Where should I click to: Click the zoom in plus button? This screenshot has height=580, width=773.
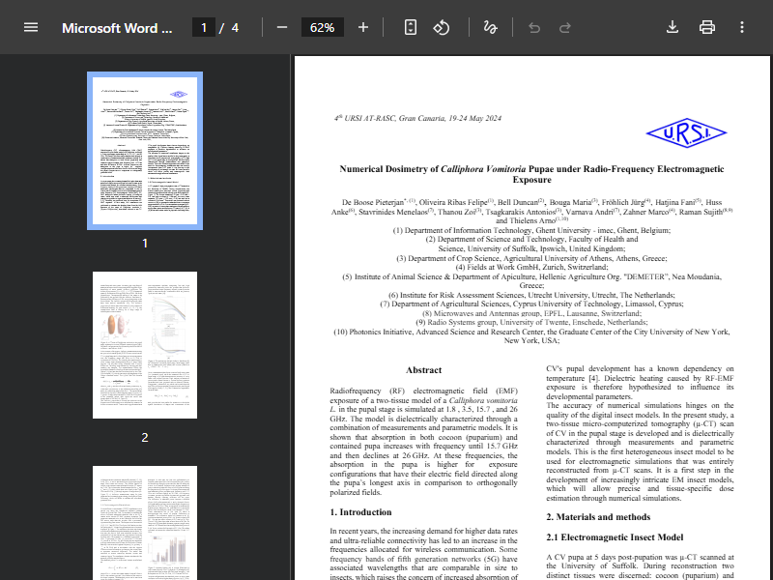363,27
